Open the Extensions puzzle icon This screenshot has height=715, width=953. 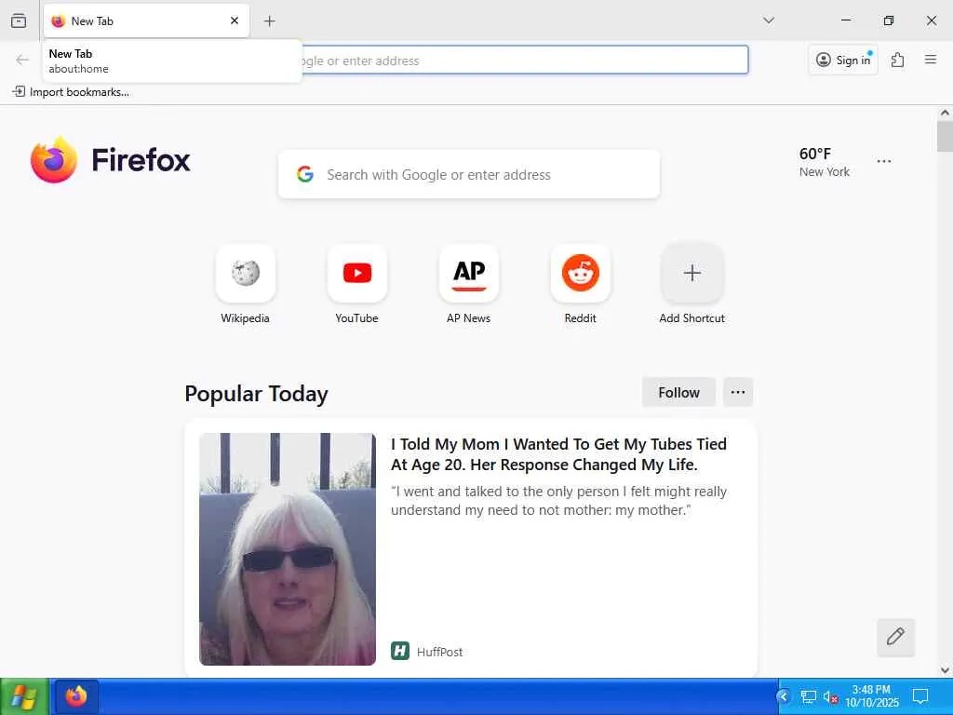898,60
